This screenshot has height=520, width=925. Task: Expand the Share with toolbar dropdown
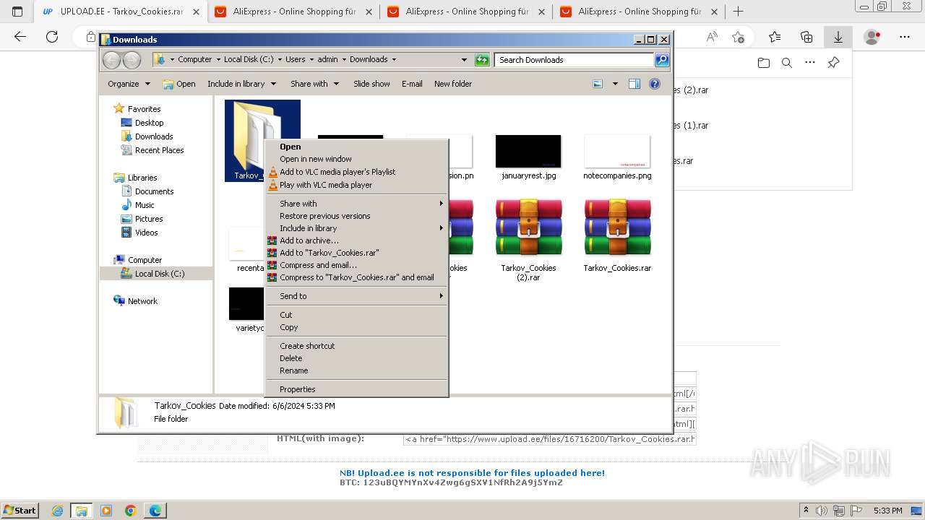pos(314,84)
